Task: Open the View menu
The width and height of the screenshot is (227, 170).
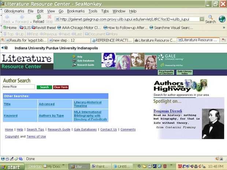Action: (x=51, y=11)
